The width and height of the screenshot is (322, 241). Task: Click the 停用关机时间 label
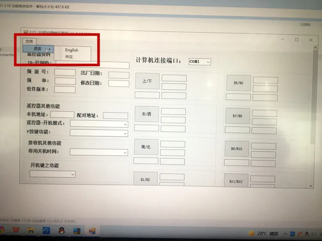tap(43, 151)
